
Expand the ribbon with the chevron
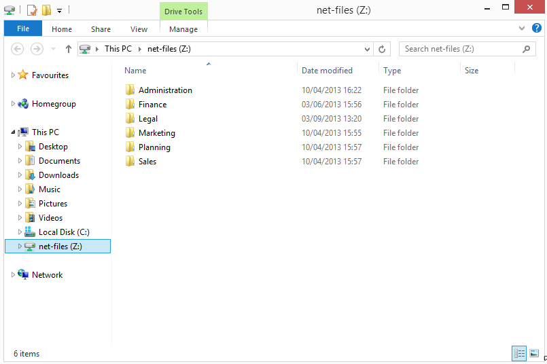pyautogui.click(x=522, y=29)
